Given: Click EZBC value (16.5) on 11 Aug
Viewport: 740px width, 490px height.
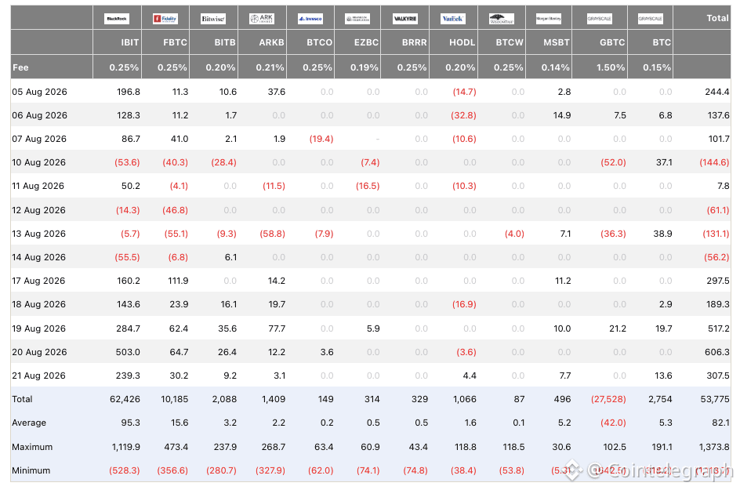Looking at the screenshot, I should tap(368, 186).
